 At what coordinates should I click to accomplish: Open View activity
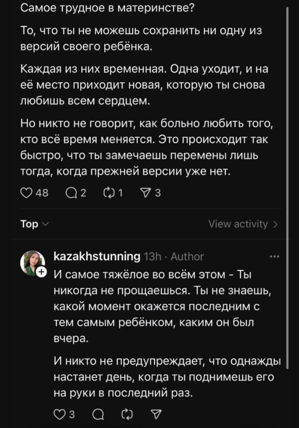coord(243,224)
